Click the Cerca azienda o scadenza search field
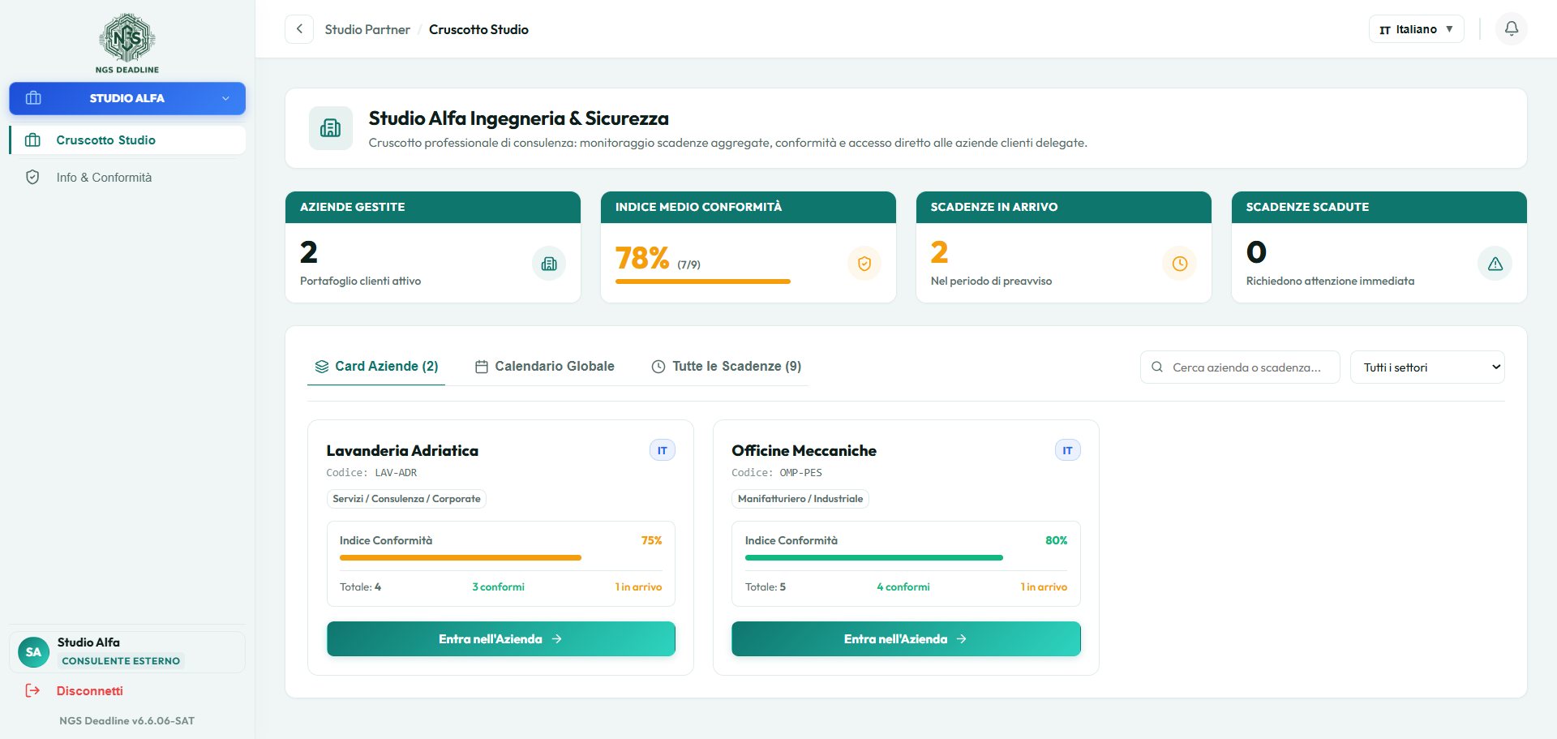The image size is (1557, 739). tap(1240, 367)
